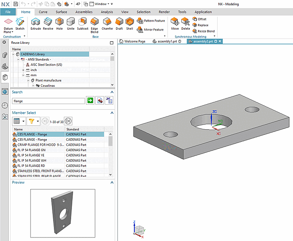Select FL IP 54 FLANGE RD row
Screen dimensions: 293x241
click(x=58, y=166)
